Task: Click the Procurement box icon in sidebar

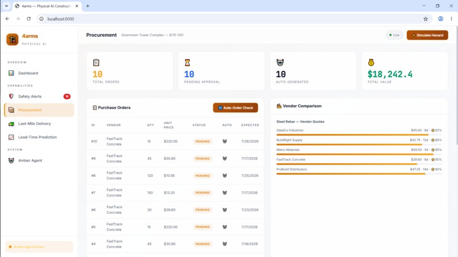Action: (11, 110)
